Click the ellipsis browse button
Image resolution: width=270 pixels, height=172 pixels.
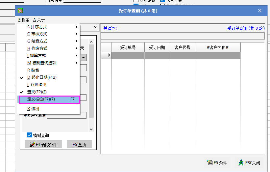(84, 57)
